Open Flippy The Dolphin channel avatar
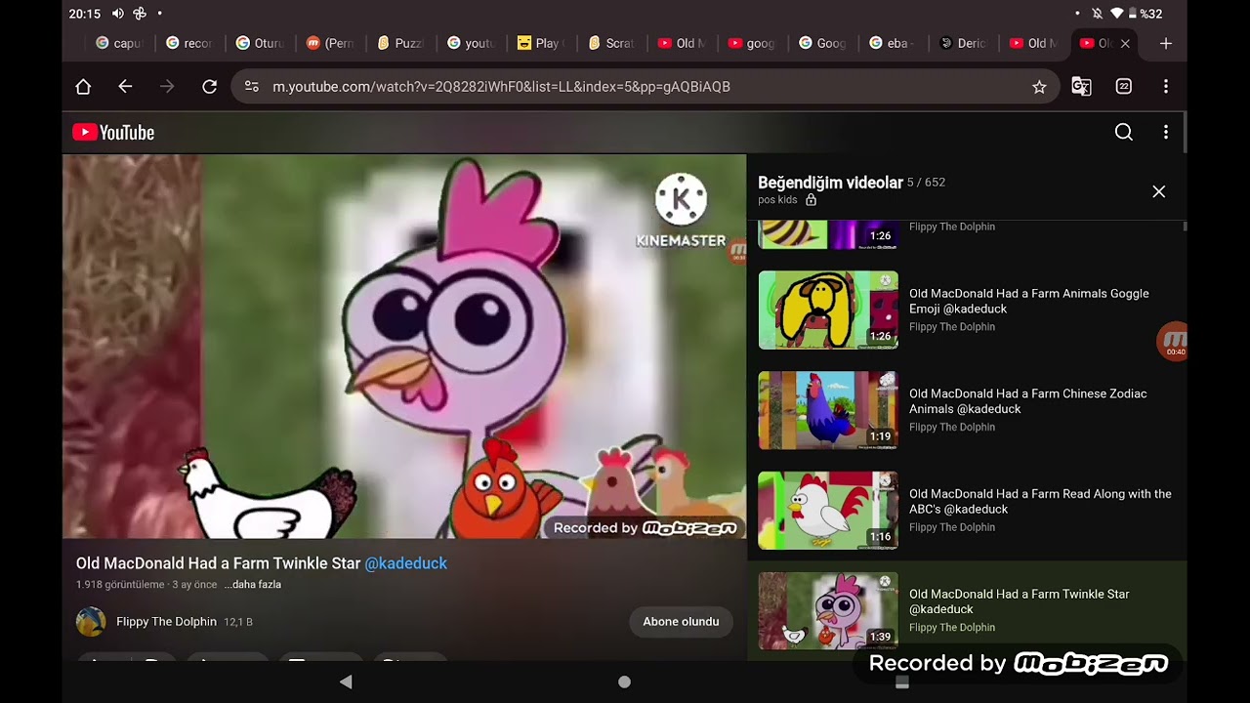 click(x=91, y=622)
